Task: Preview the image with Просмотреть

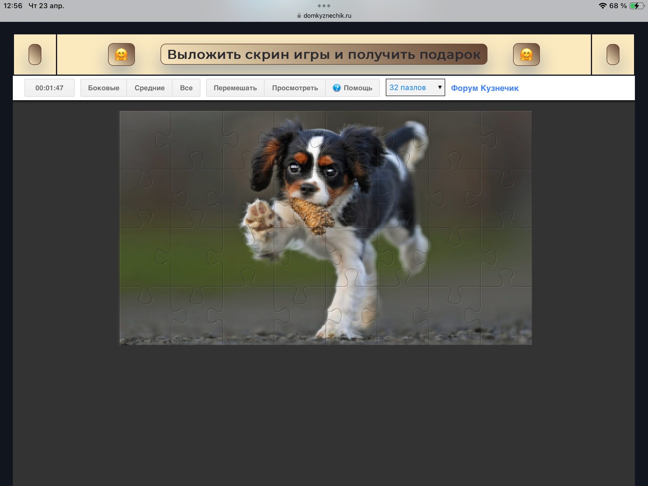Action: point(295,88)
